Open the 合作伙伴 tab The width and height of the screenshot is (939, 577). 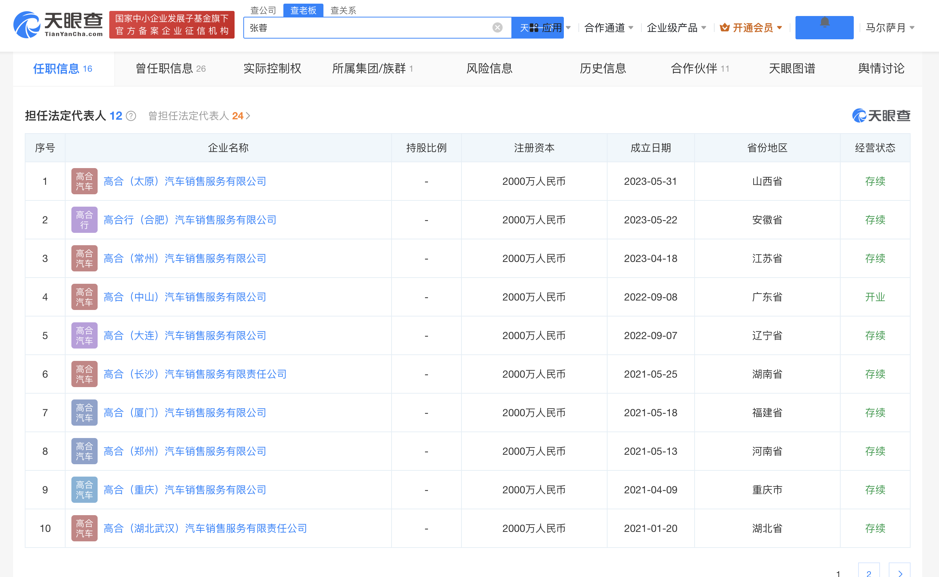[700, 69]
